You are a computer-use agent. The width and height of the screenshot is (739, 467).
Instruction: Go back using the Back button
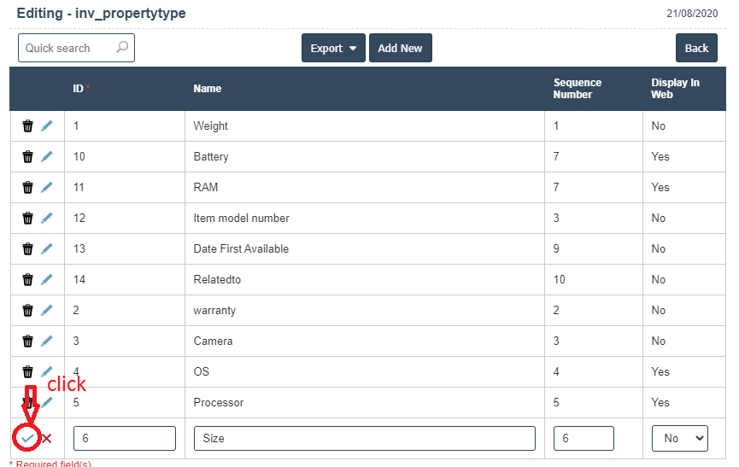tap(696, 49)
